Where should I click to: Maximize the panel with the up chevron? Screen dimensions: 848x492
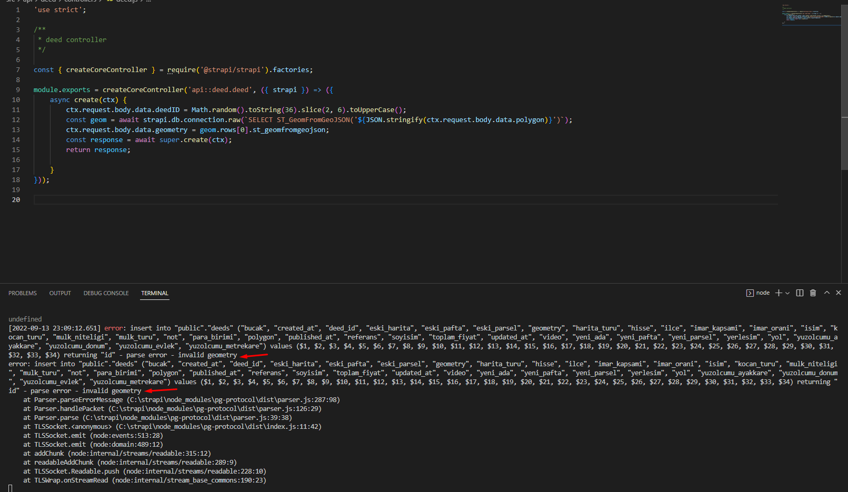tap(826, 293)
